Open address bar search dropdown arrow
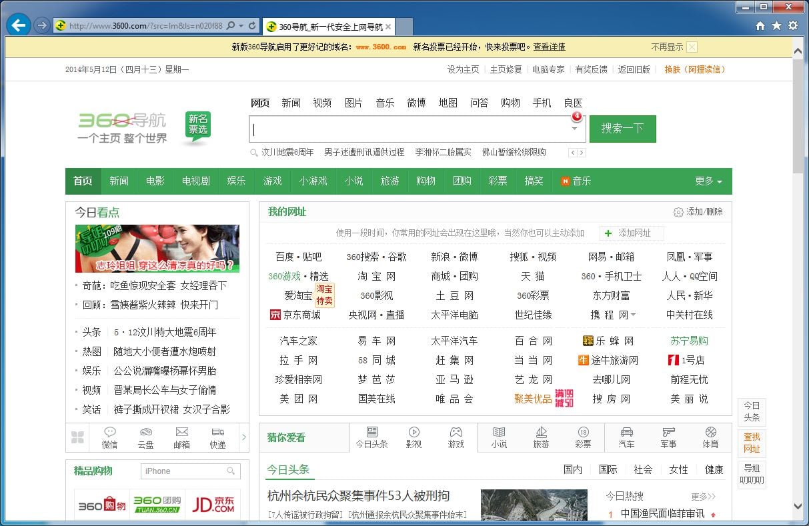Viewport: 809px width, 526px height. (241, 26)
